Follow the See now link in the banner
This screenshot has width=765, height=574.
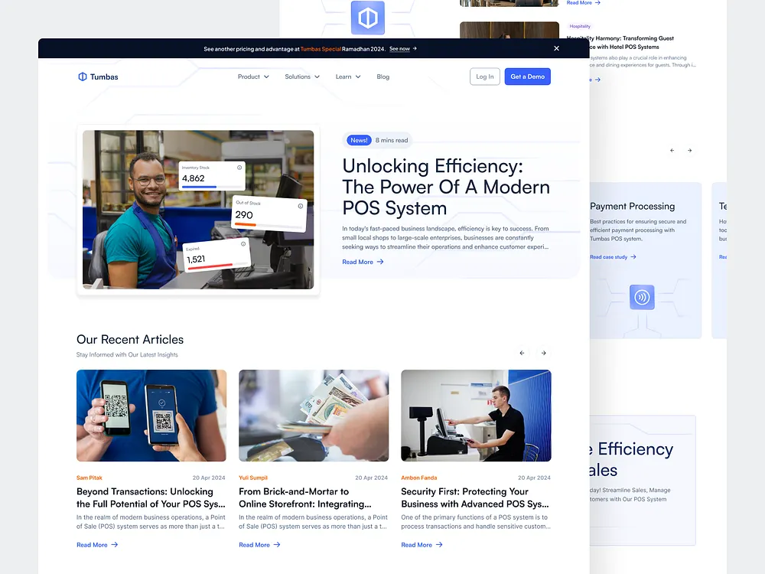point(399,48)
